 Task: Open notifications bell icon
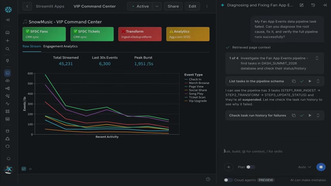click(8, 158)
